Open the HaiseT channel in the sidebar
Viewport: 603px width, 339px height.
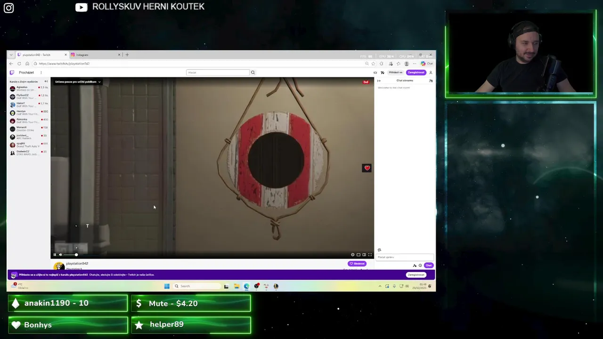[x=29, y=105]
